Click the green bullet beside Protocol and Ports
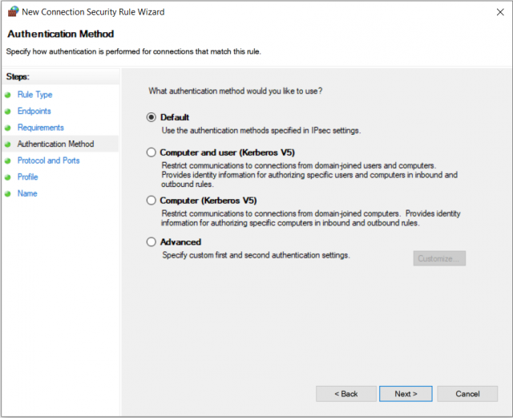Viewport: 513px width, 418px height. 8,160
